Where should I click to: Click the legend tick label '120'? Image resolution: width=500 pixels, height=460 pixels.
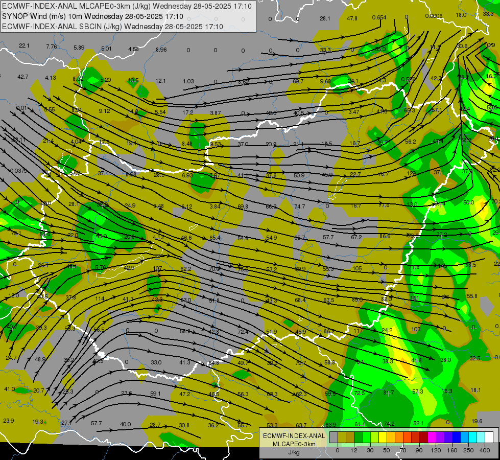pyautogui.click(x=436, y=450)
